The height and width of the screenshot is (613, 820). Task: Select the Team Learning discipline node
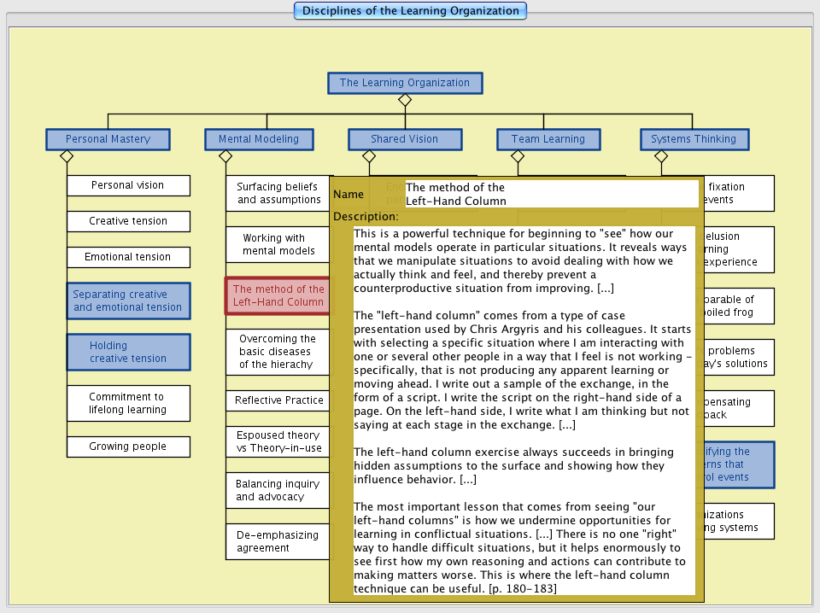548,139
